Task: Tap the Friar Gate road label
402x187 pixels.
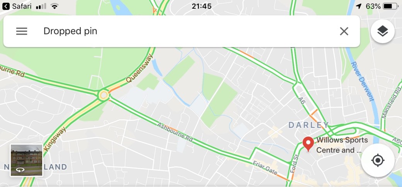Action: pyautogui.click(x=265, y=168)
